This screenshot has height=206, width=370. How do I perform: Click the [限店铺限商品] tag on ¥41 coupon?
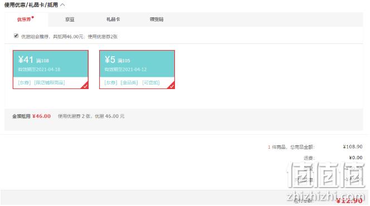[x=50, y=83]
